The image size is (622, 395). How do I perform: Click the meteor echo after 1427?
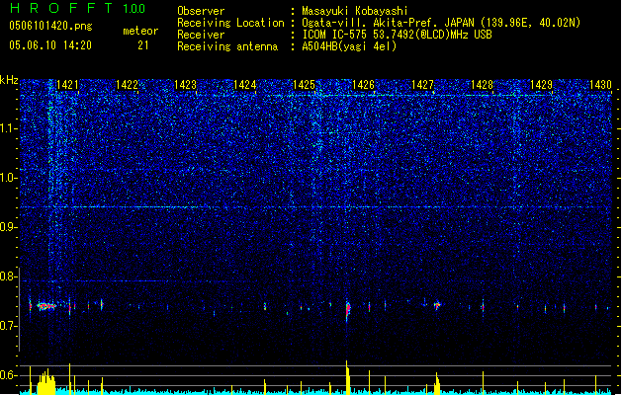437,305
